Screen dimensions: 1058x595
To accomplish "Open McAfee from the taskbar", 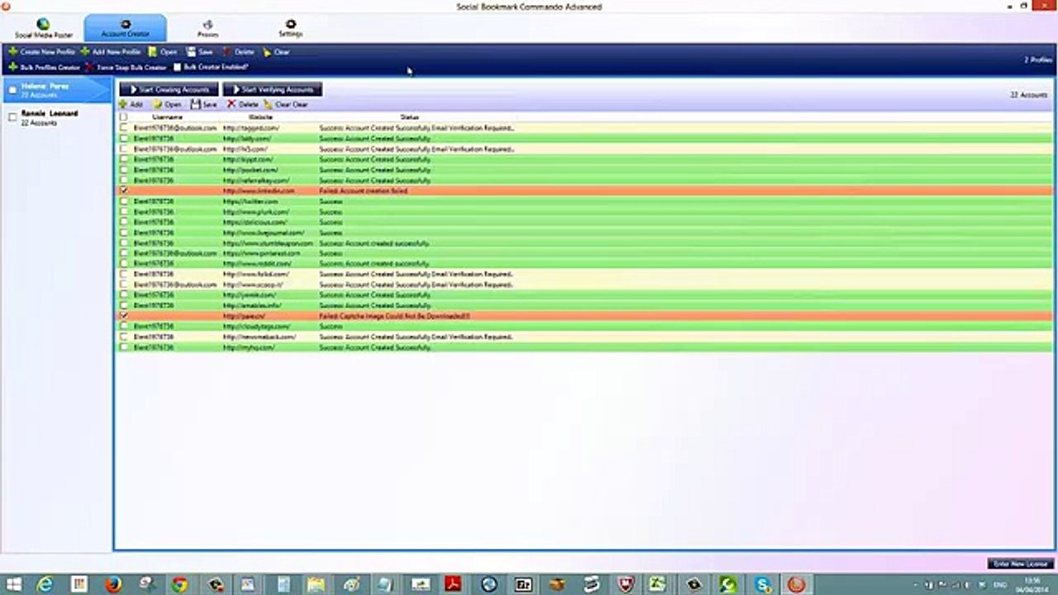I will [x=626, y=584].
